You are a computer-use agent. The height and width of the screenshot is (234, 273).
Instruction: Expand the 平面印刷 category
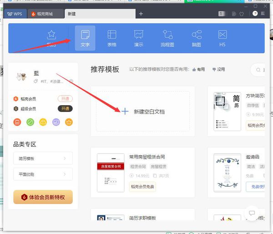pos(43,174)
